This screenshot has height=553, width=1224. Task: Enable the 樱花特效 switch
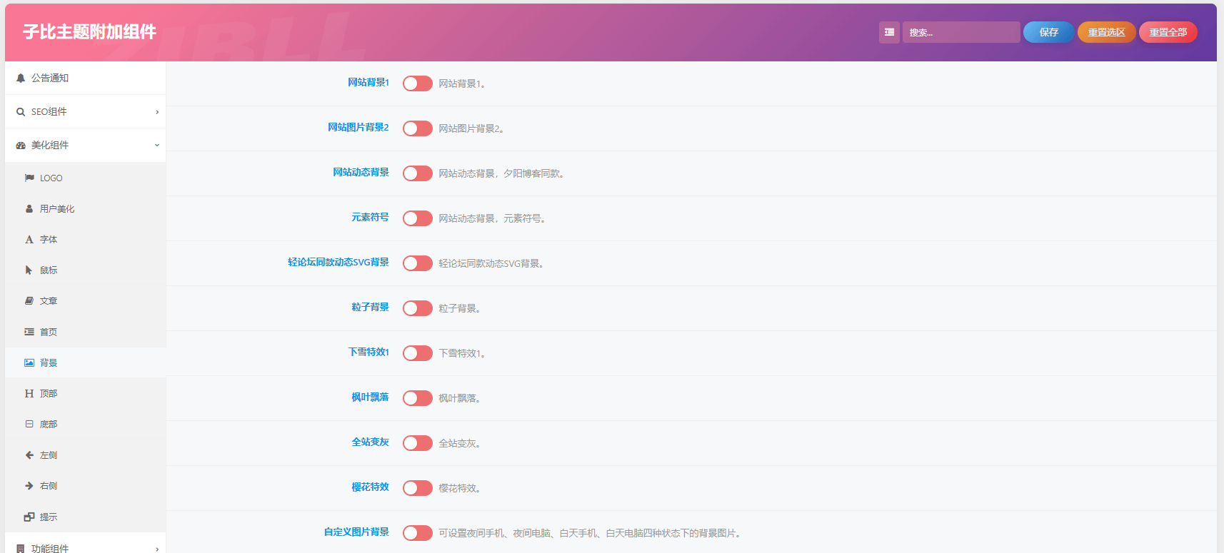(418, 488)
